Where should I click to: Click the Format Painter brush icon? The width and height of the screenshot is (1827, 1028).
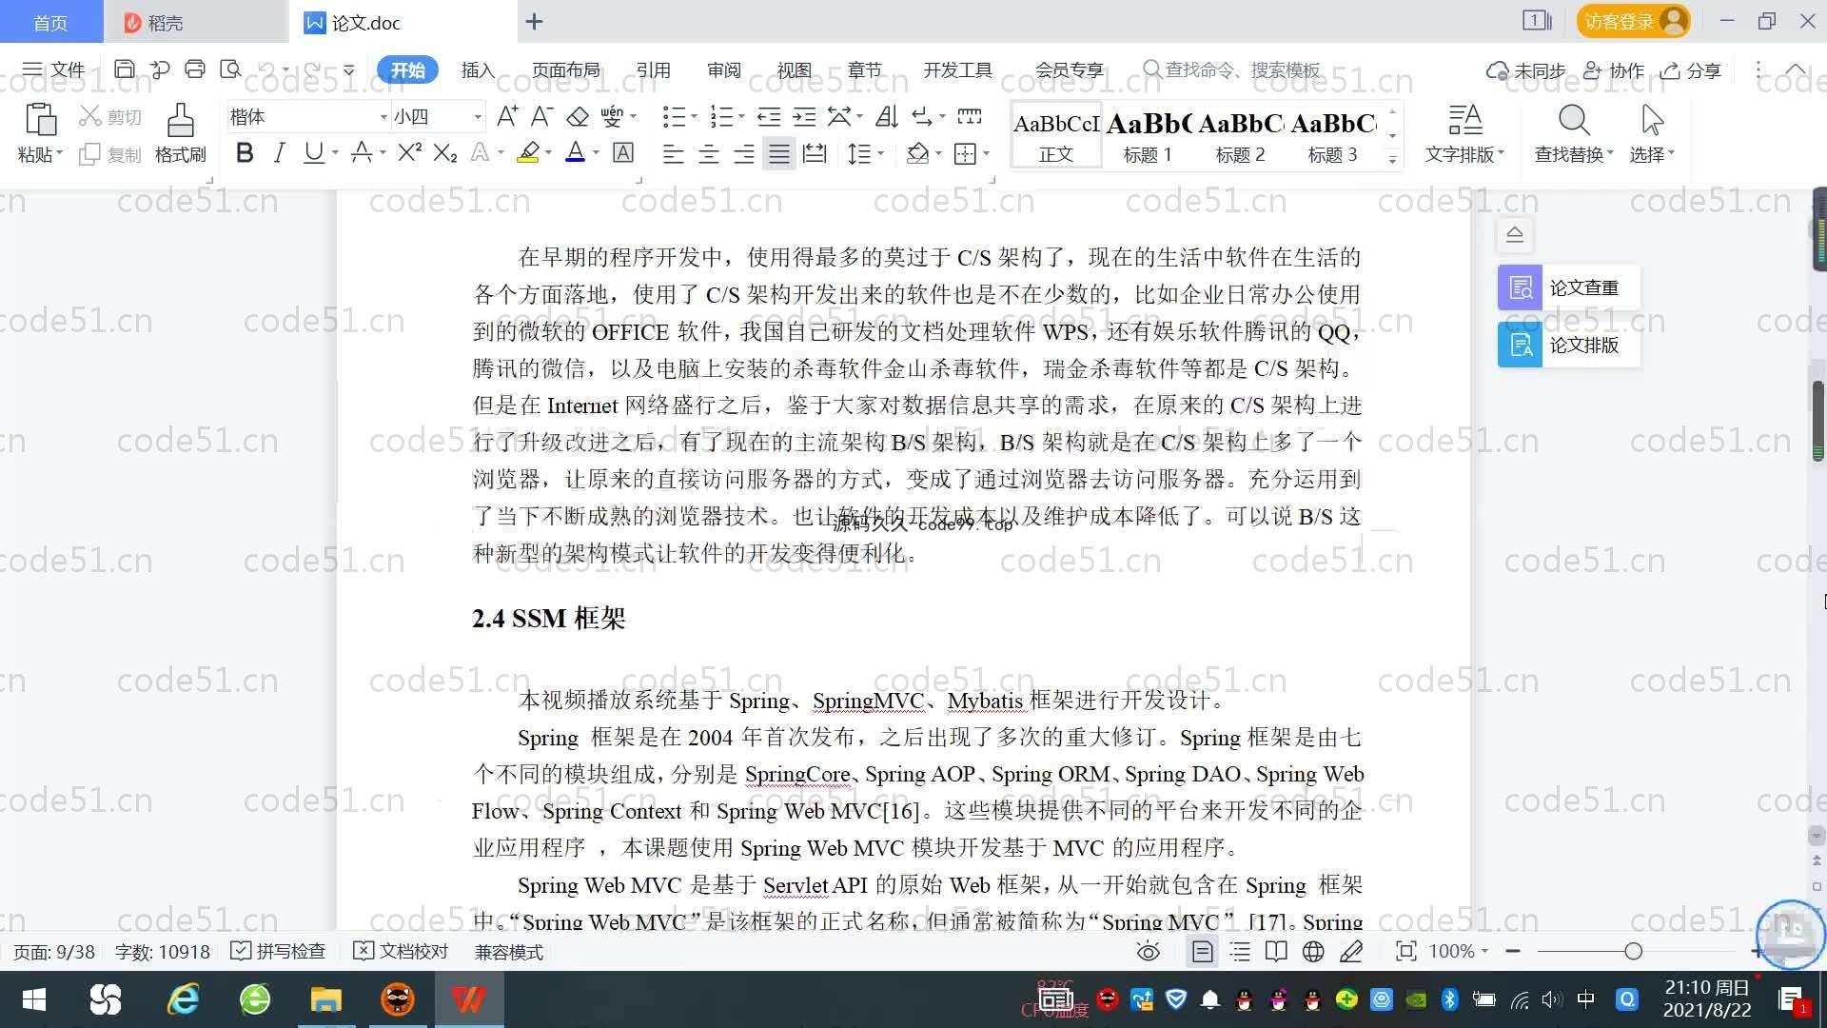click(x=180, y=120)
